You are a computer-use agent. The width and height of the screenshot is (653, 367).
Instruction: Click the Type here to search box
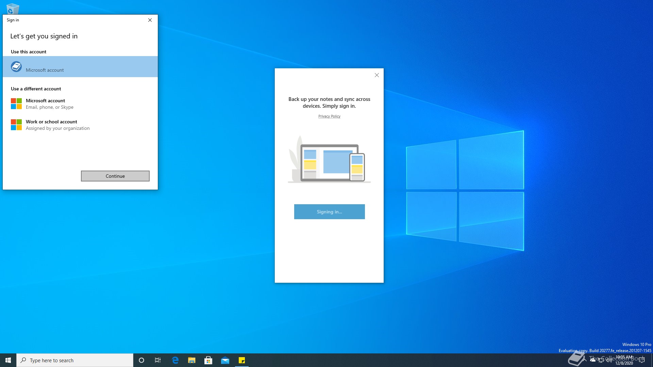click(x=75, y=360)
